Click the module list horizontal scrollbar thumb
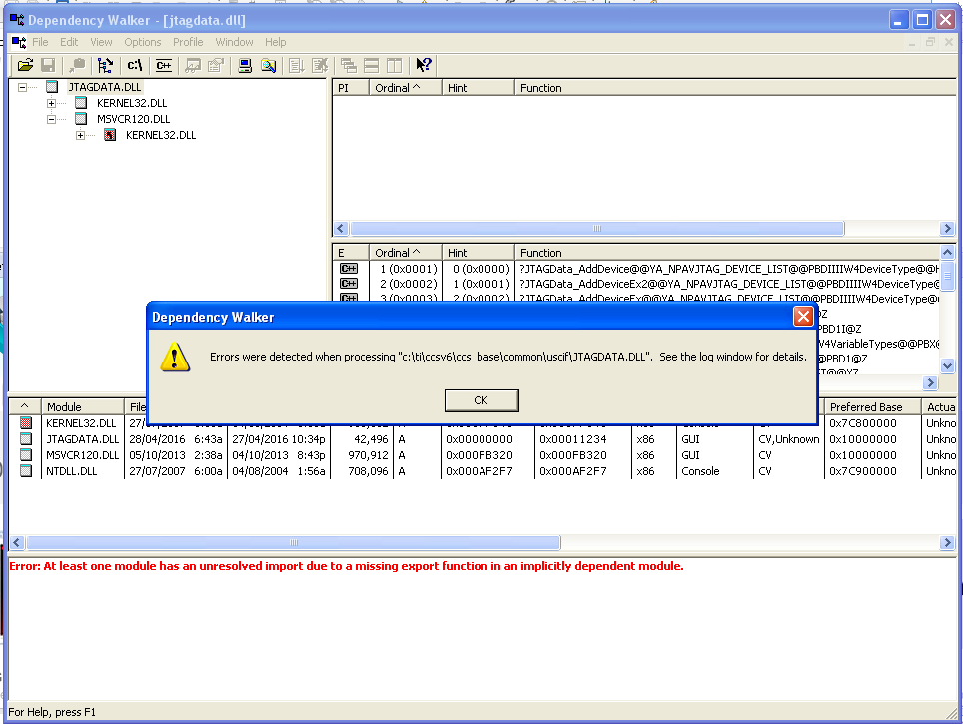The image size is (963, 724). [x=294, y=543]
